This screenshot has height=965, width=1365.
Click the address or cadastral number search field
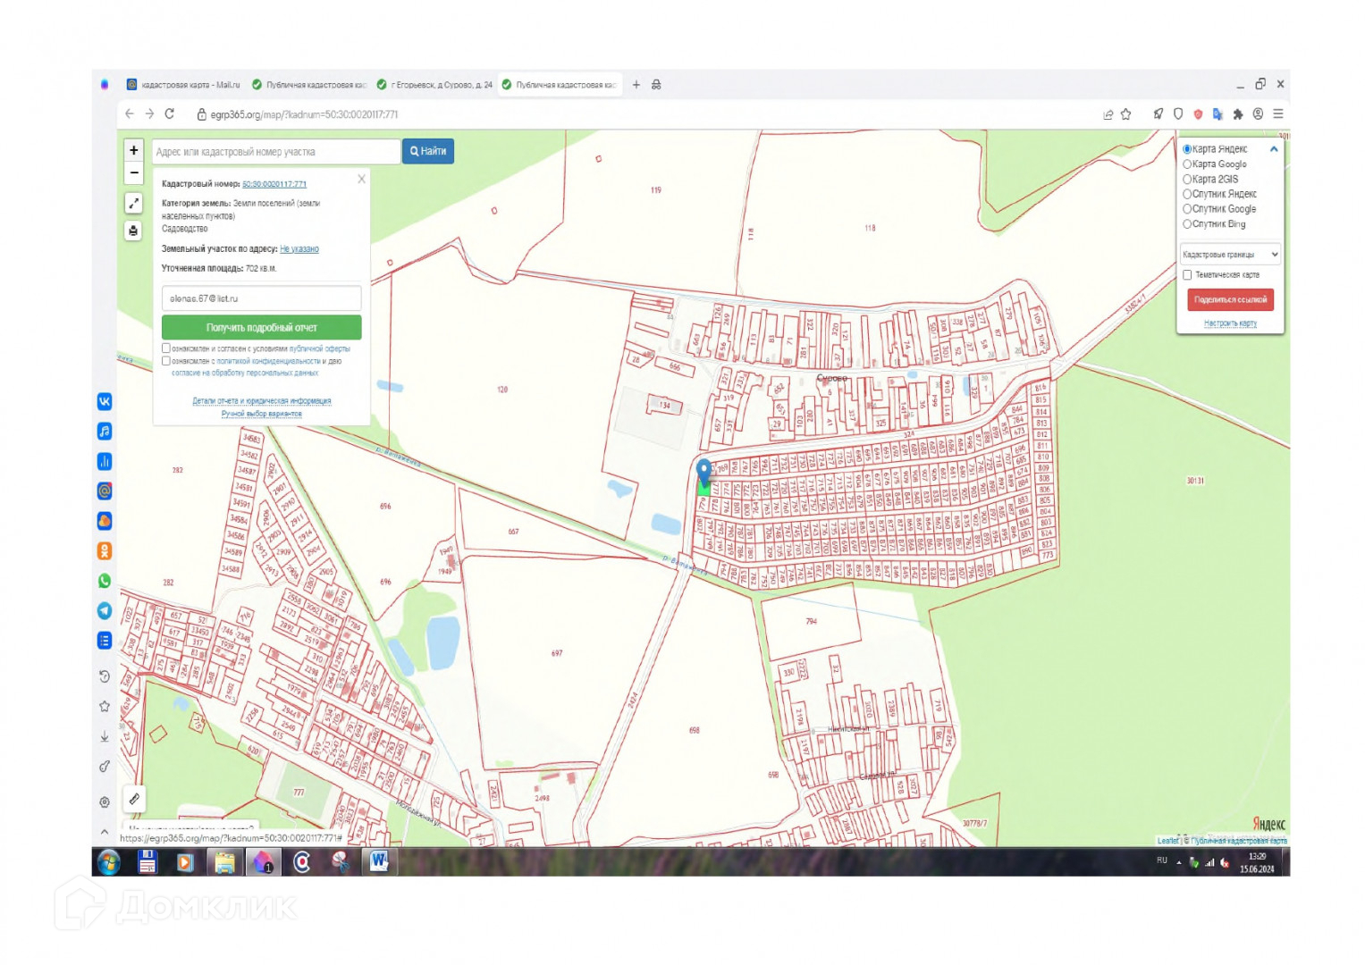pyautogui.click(x=275, y=152)
